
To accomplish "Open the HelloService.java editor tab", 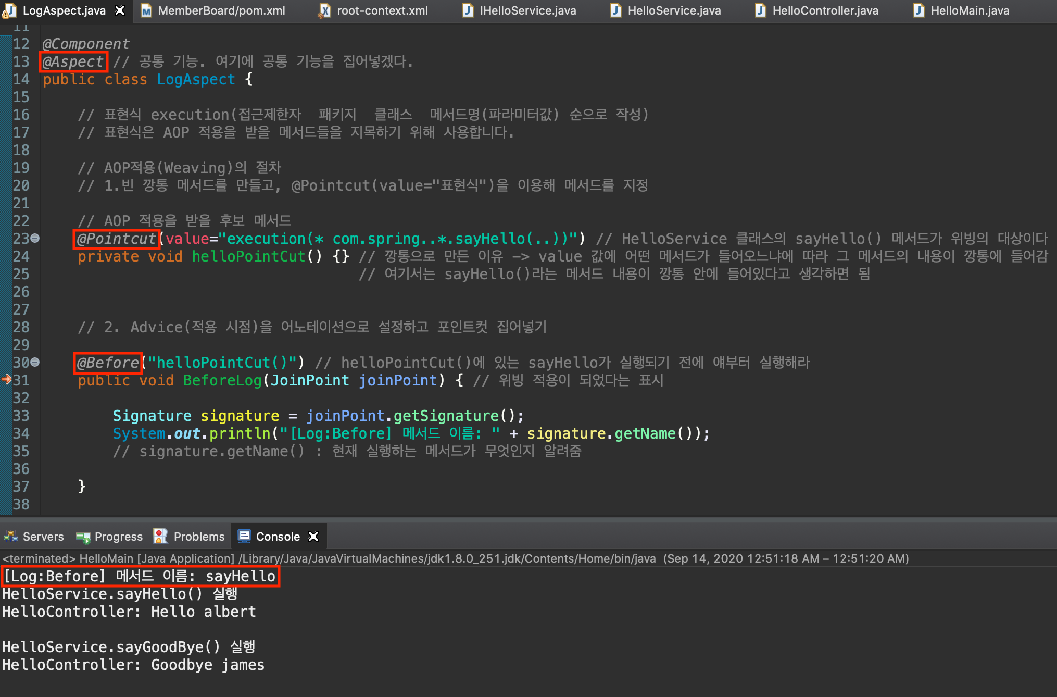I will (674, 10).
